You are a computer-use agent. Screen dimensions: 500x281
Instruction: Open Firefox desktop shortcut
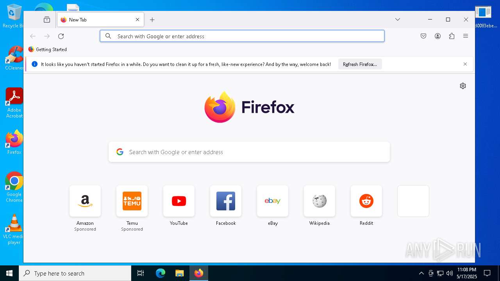tap(14, 142)
